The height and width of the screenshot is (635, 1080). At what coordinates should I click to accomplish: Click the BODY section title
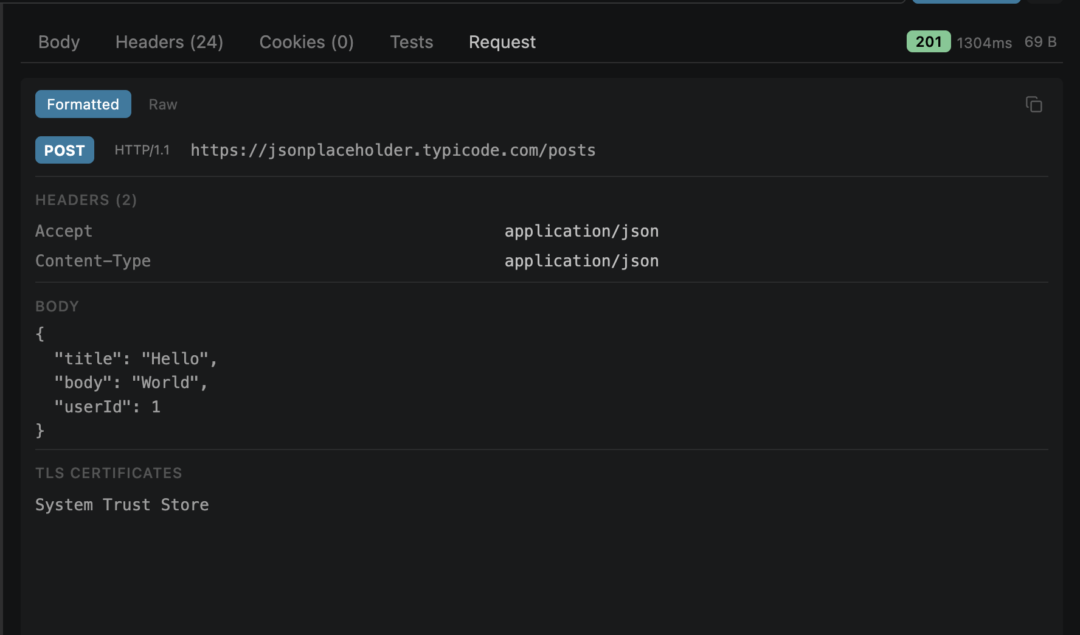coord(57,307)
